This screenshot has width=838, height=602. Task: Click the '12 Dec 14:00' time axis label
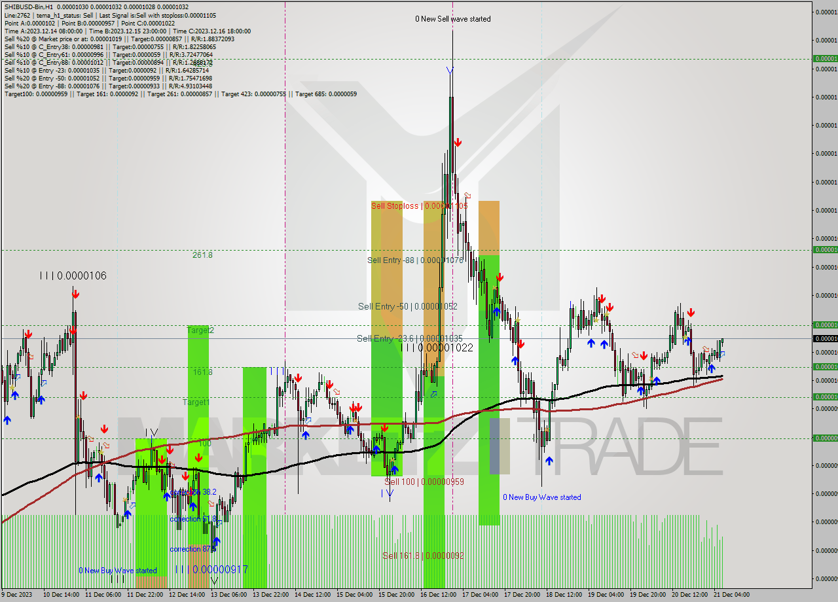click(x=187, y=595)
